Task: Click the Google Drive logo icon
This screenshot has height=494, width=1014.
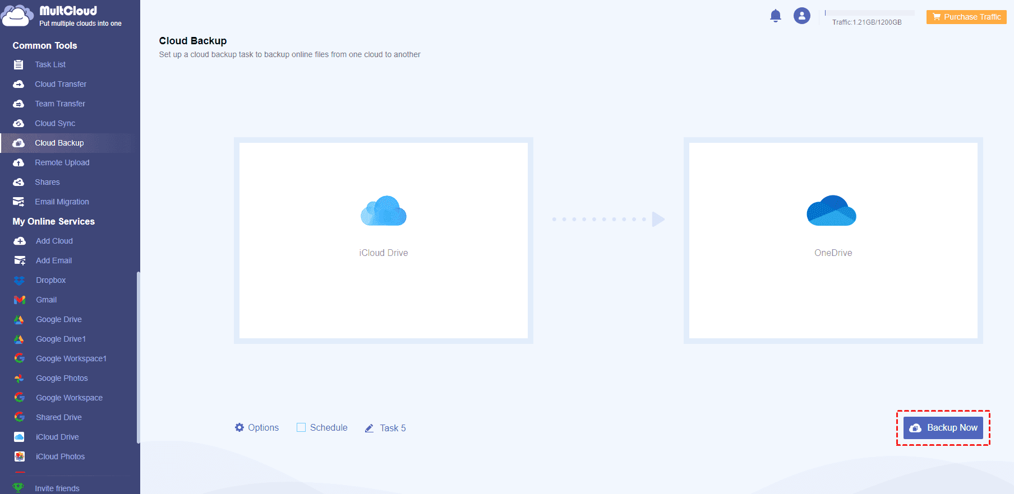Action: [x=19, y=319]
